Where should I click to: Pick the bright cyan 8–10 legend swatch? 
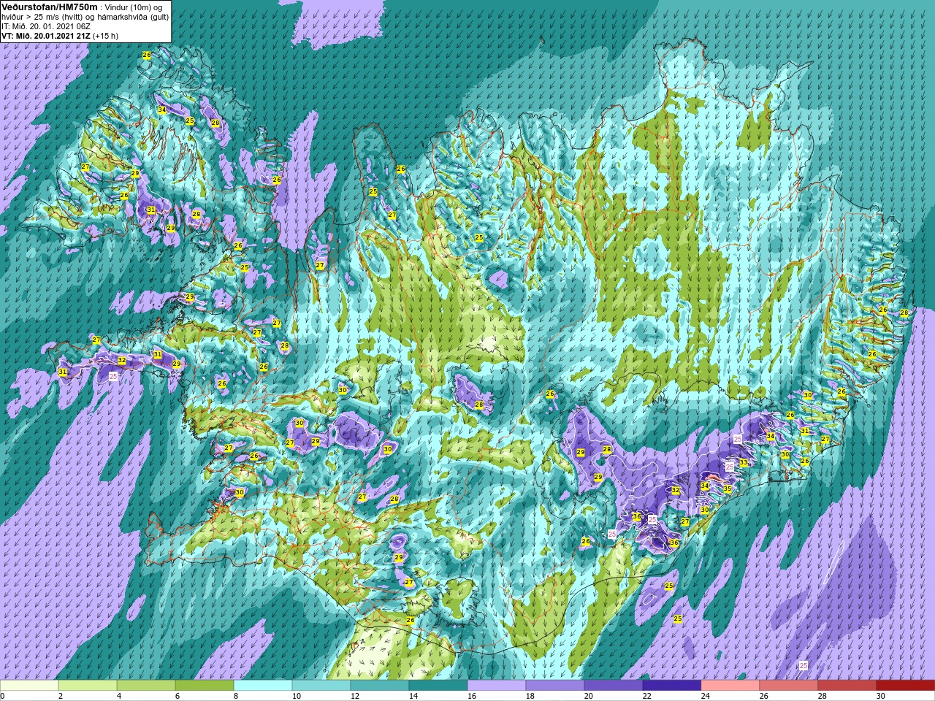[x=263, y=686]
